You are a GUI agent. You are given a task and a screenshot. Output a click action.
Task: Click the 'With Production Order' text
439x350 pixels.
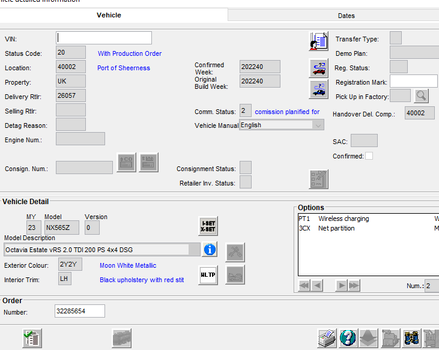(130, 53)
